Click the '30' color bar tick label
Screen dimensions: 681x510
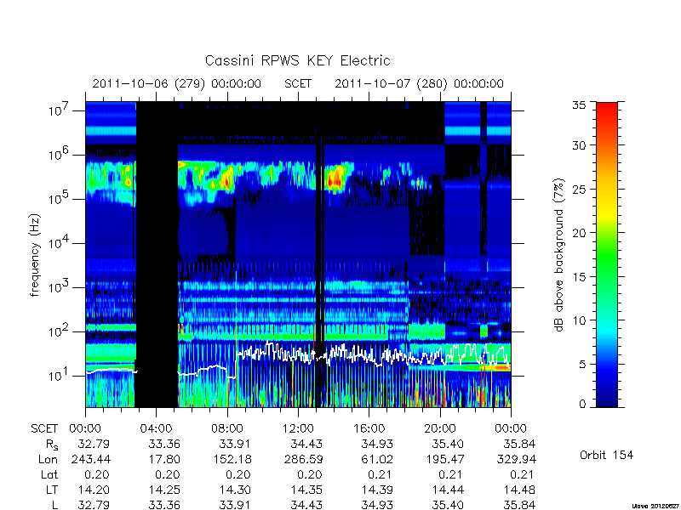(579, 145)
